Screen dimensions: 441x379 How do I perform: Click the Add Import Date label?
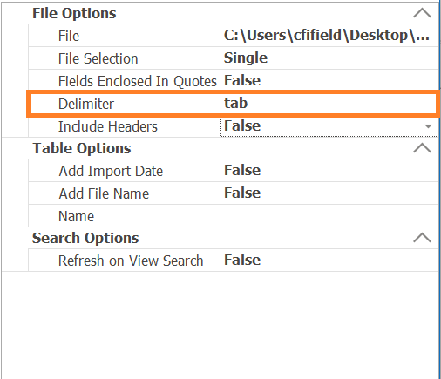tap(111, 171)
